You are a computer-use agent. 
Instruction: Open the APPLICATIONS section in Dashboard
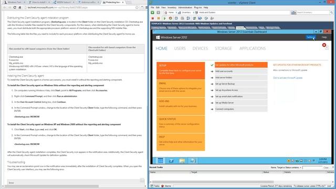tap(253, 48)
